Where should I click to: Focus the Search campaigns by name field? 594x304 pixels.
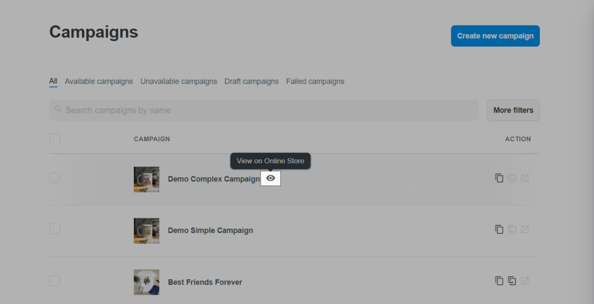click(x=264, y=110)
